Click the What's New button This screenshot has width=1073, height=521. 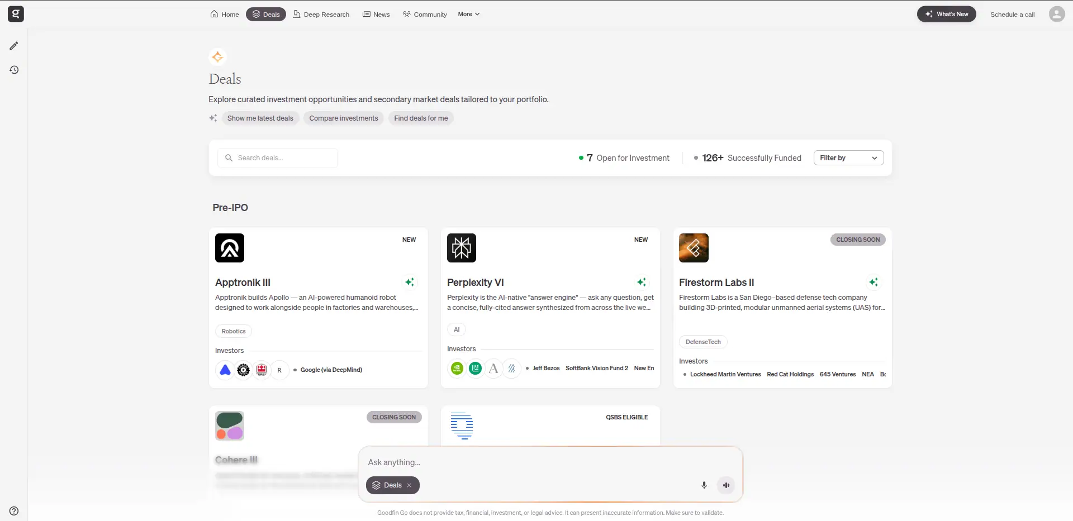click(946, 14)
